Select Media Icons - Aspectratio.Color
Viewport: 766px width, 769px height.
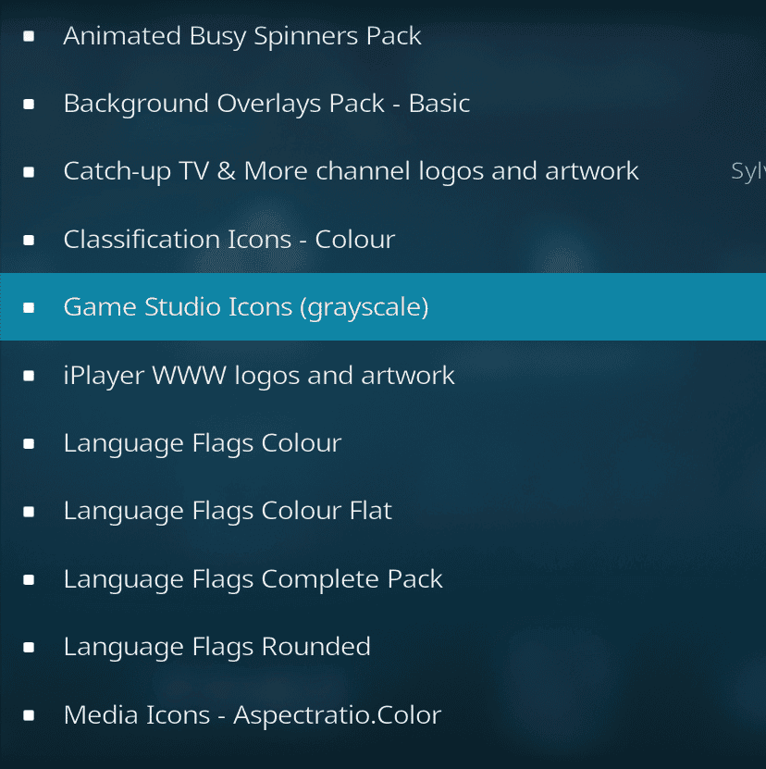click(x=252, y=714)
